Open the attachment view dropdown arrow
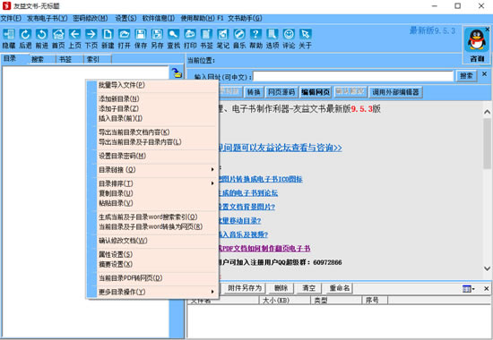This screenshot has height=340, width=493. click(473, 289)
